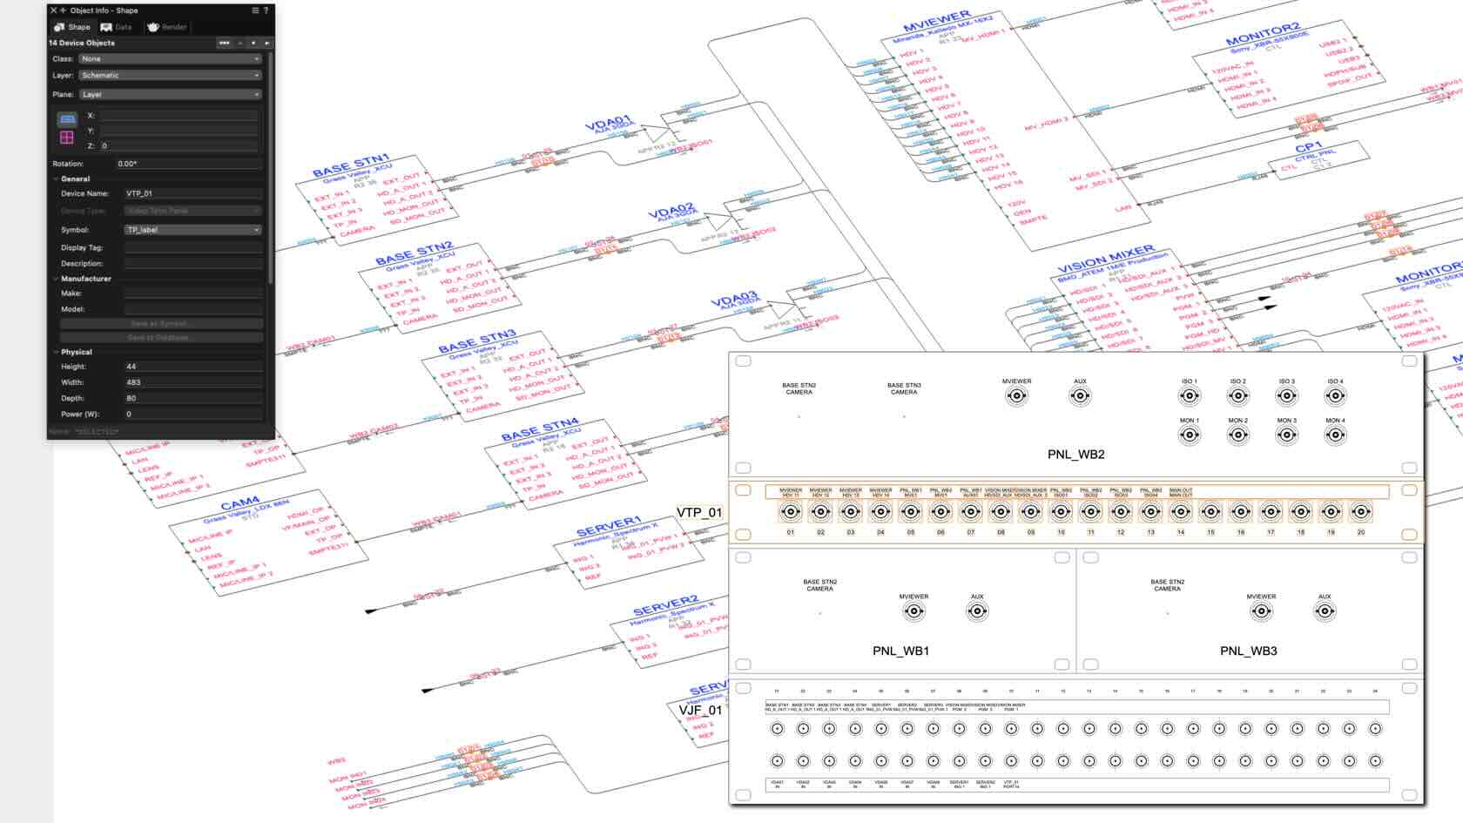Edit the Device Name field VTP_01
The height and width of the screenshot is (823, 1463).
click(192, 193)
